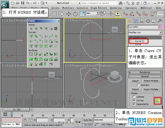Select the Create CV Surface tool

point(31,54)
